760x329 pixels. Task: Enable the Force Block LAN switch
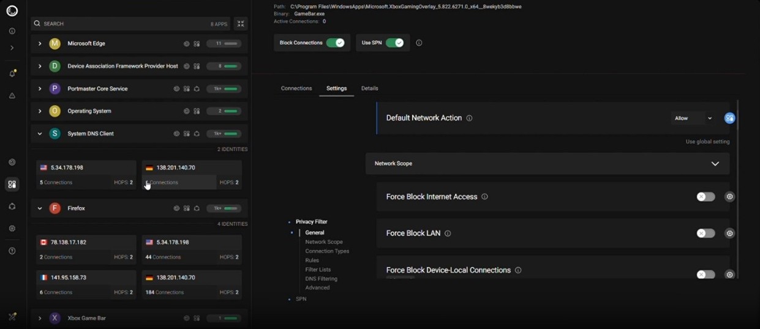click(x=705, y=234)
